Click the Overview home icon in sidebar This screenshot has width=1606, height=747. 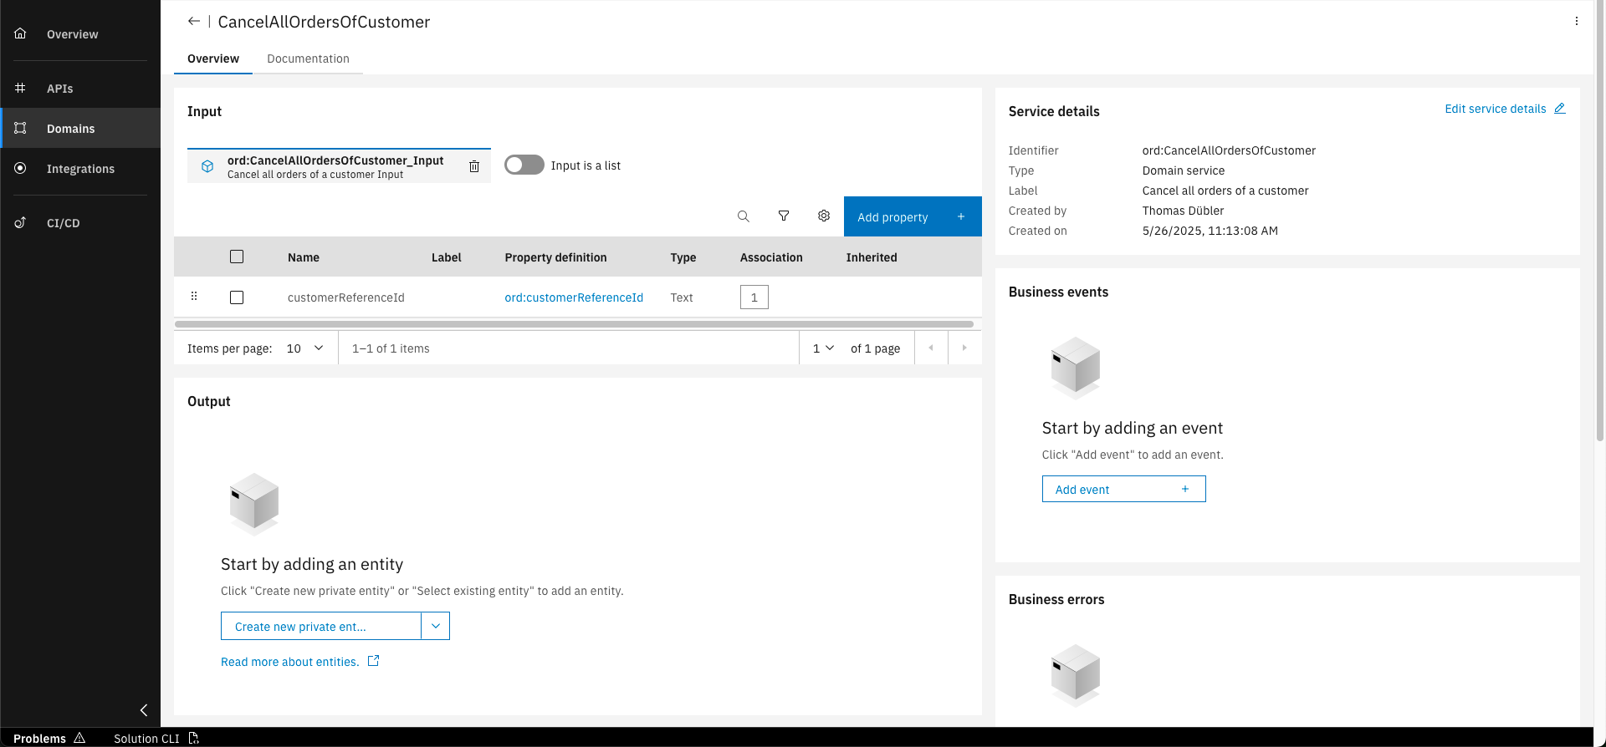(20, 33)
